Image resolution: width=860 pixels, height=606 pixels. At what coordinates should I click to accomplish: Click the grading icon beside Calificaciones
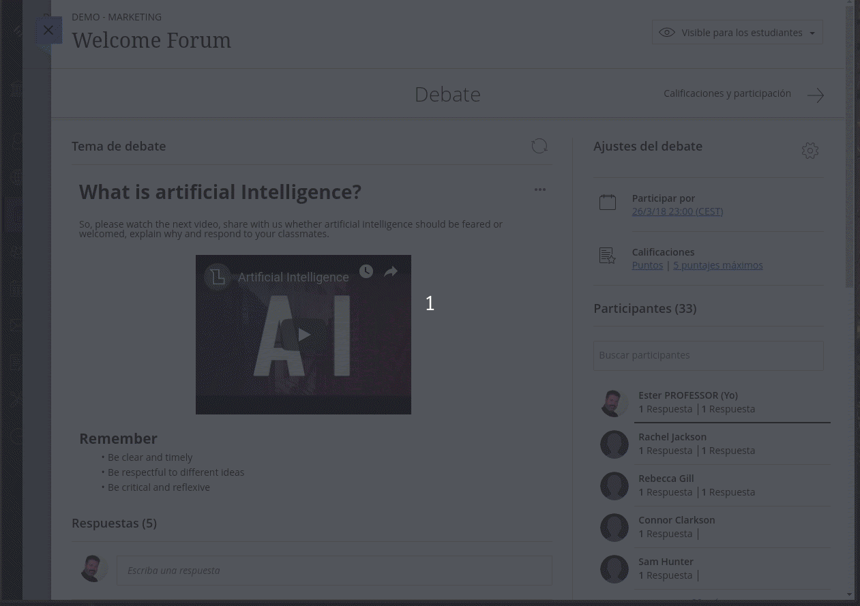pos(608,256)
